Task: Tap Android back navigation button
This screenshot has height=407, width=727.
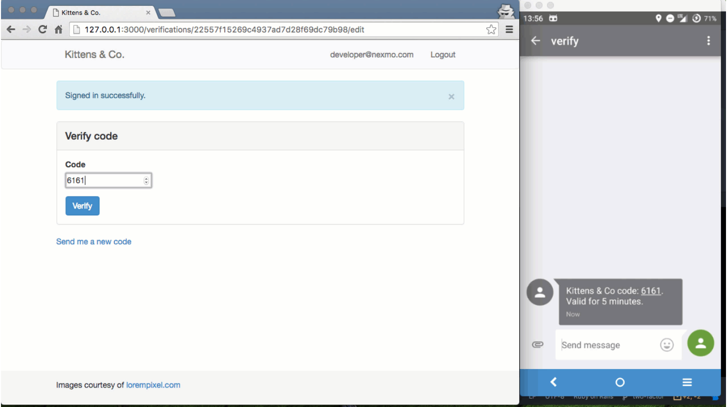Action: pos(553,382)
